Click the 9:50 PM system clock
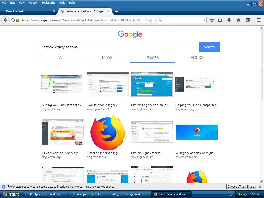This screenshot has width=264, height=198. coord(254,194)
